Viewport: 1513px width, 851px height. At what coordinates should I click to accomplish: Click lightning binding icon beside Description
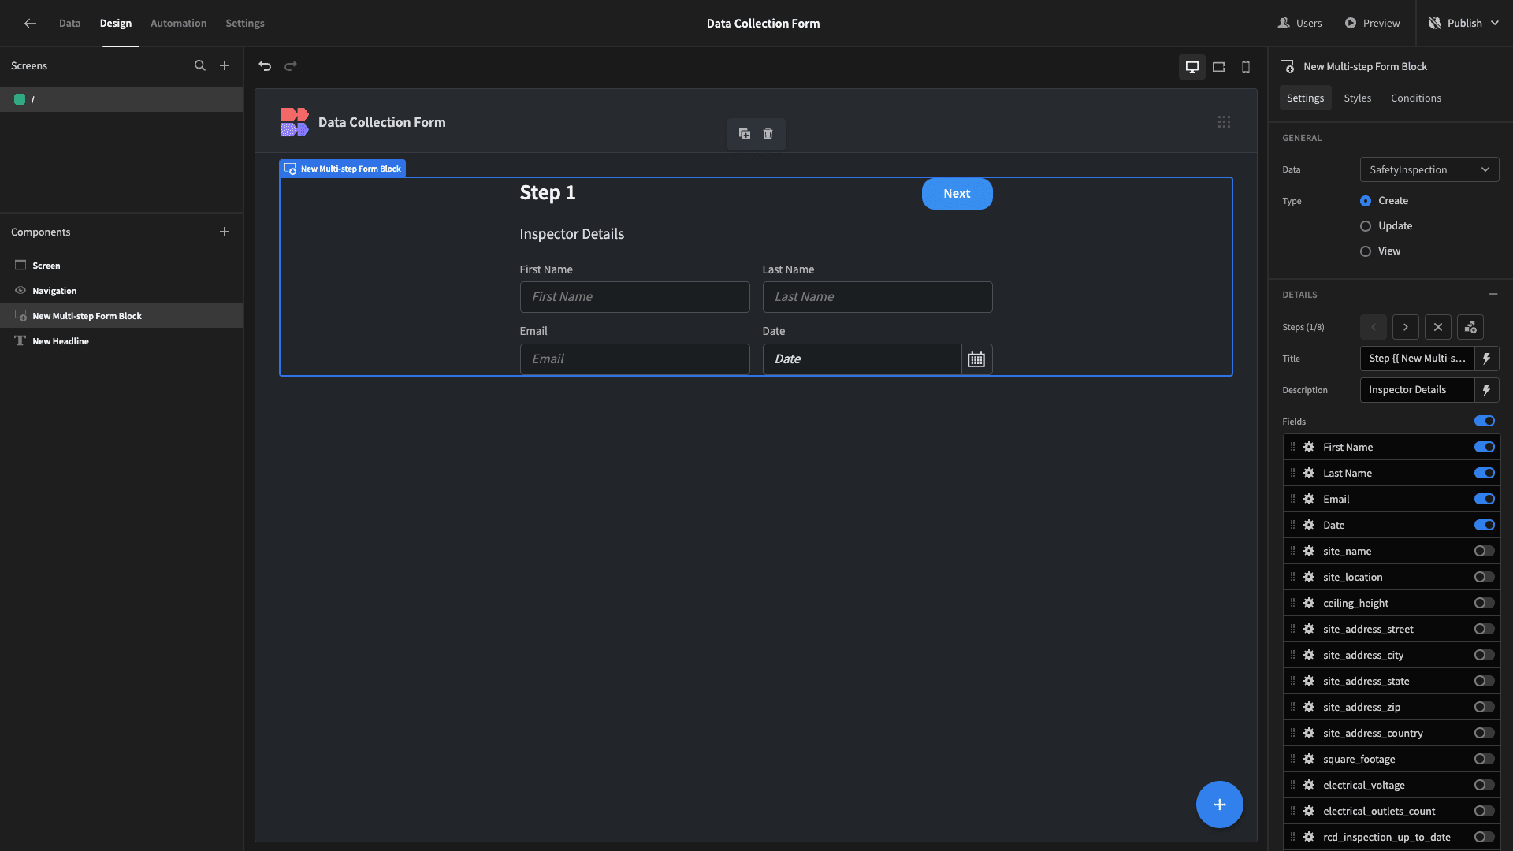(1486, 390)
